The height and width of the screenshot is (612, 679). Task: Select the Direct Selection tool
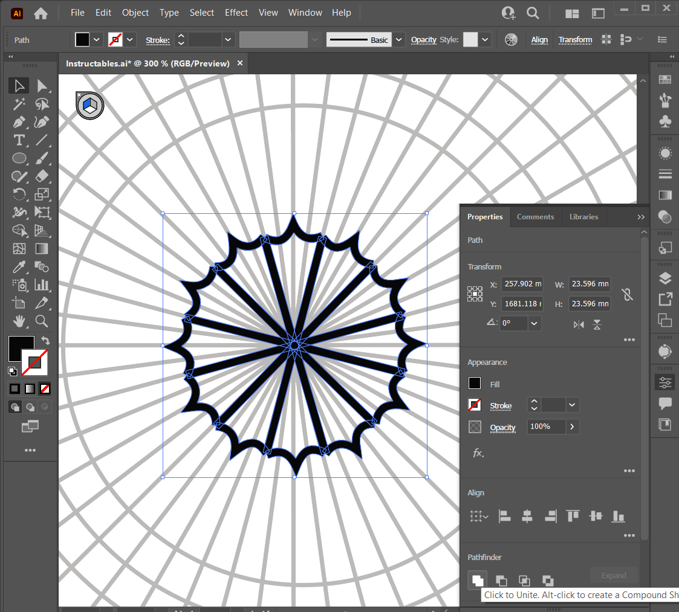42,86
